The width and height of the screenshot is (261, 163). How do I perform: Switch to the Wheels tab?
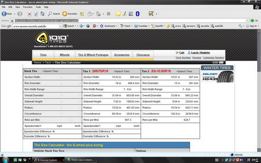click(x=65, y=55)
